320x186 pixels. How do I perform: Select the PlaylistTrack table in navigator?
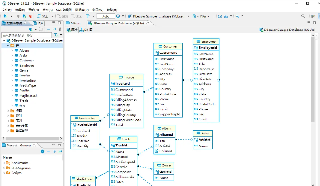point(28,95)
